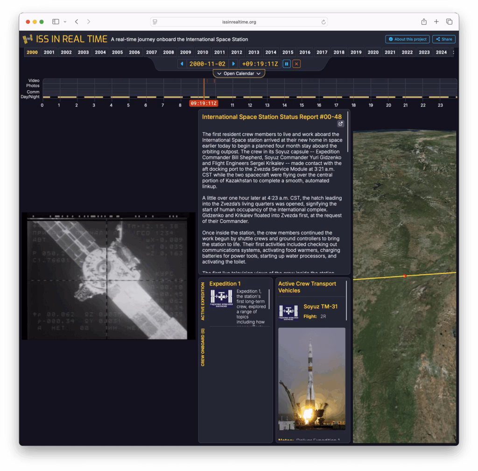The image size is (478, 471).
Task: Open About this project
Action: [x=407, y=39]
